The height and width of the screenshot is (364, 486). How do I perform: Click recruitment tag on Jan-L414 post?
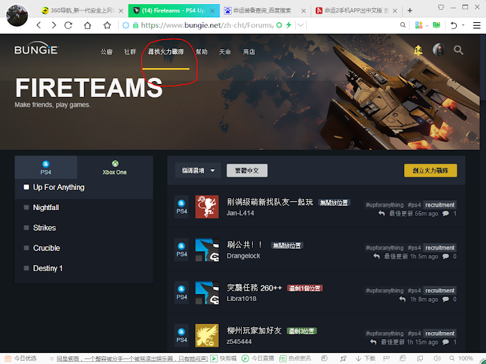439,205
